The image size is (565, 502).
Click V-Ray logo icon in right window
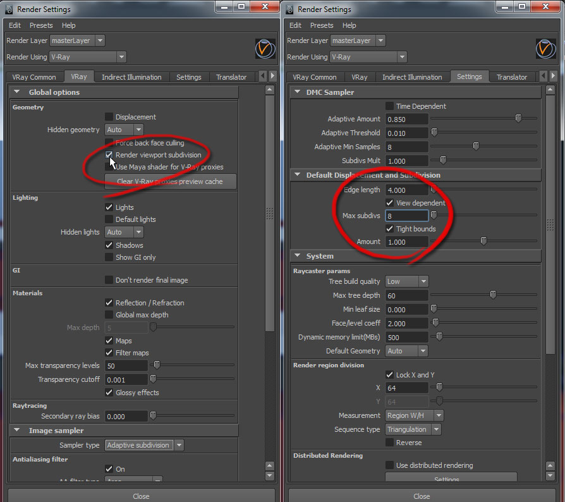tap(546, 49)
